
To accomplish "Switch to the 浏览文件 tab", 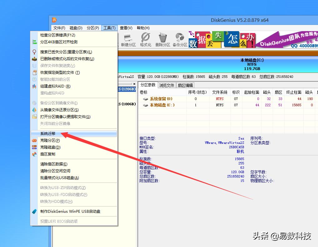I will tap(166, 85).
